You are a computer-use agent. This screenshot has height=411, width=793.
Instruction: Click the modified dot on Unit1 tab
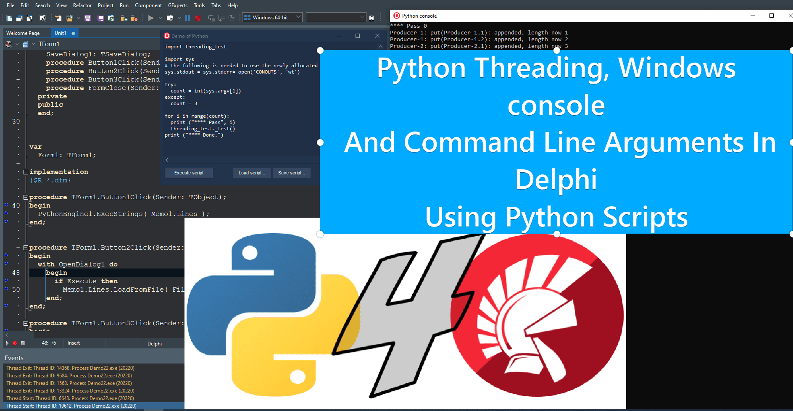[74, 33]
